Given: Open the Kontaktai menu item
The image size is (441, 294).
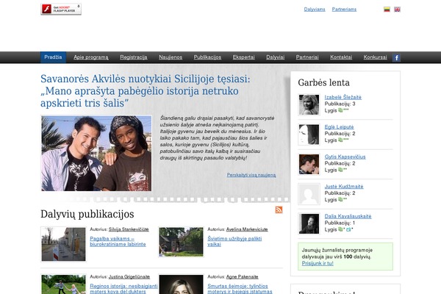Looking at the screenshot, I should pyautogui.click(x=341, y=57).
